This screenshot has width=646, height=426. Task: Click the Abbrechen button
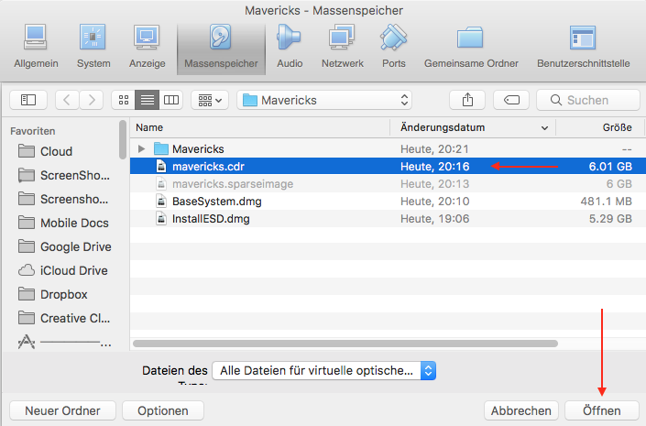pyautogui.click(x=520, y=410)
